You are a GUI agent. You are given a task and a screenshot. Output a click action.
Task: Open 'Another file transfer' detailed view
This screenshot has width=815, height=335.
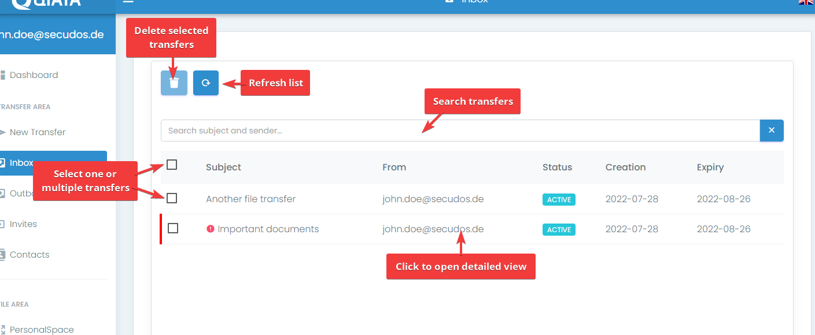point(250,199)
